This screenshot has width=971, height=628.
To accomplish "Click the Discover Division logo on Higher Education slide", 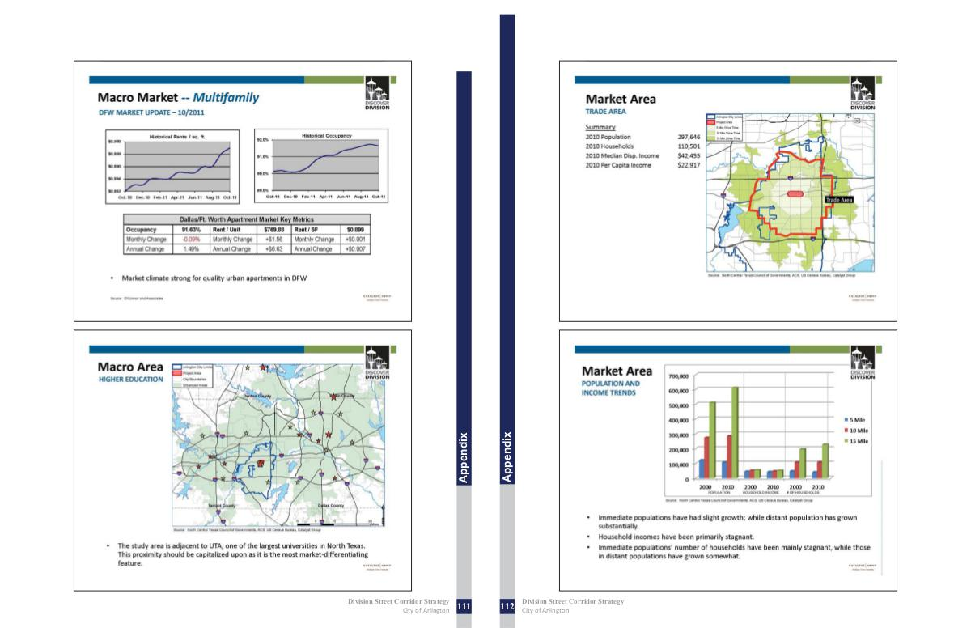I will coord(377,363).
